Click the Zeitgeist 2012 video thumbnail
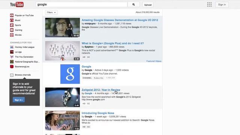This screenshot has width=240, height=135. [63, 97]
